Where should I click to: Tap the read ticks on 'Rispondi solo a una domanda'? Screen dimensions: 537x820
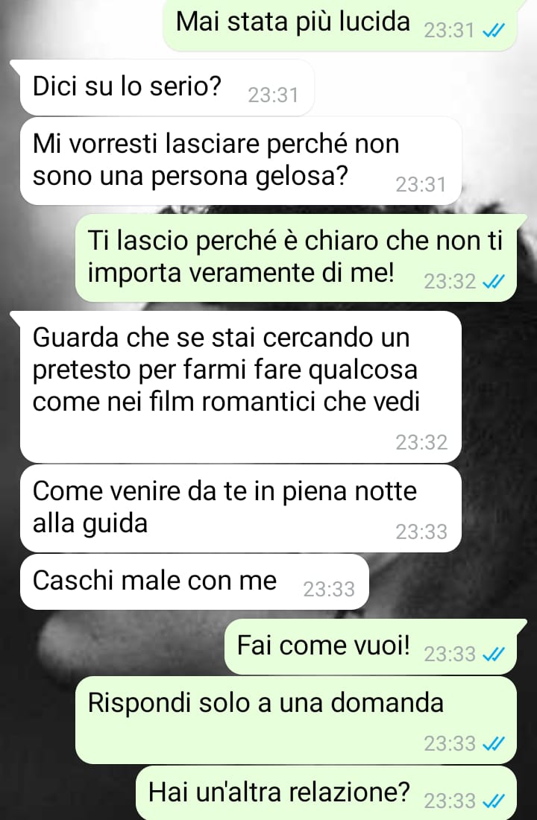(x=493, y=743)
